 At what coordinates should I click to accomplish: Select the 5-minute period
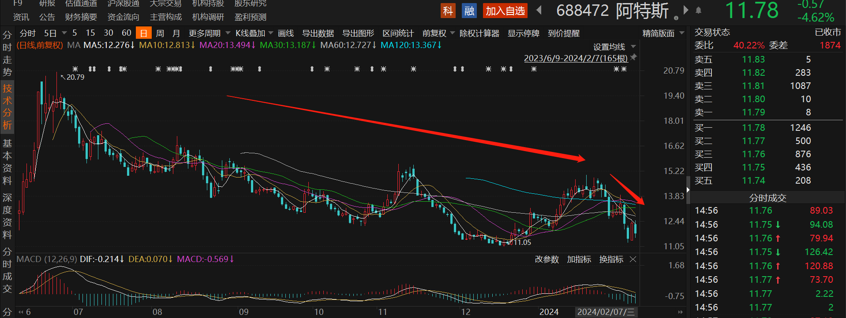coord(75,33)
